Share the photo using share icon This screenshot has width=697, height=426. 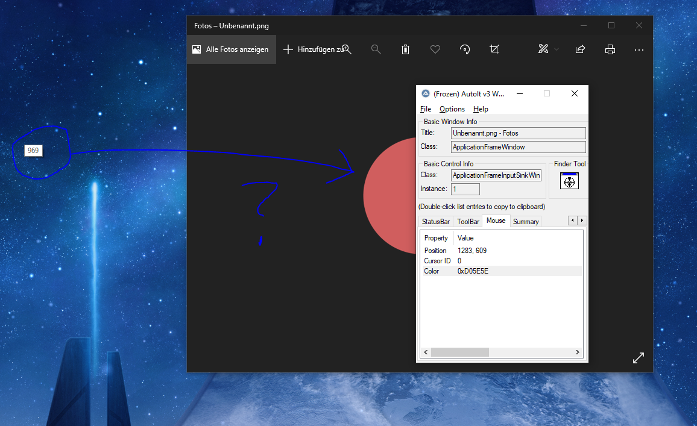click(580, 49)
